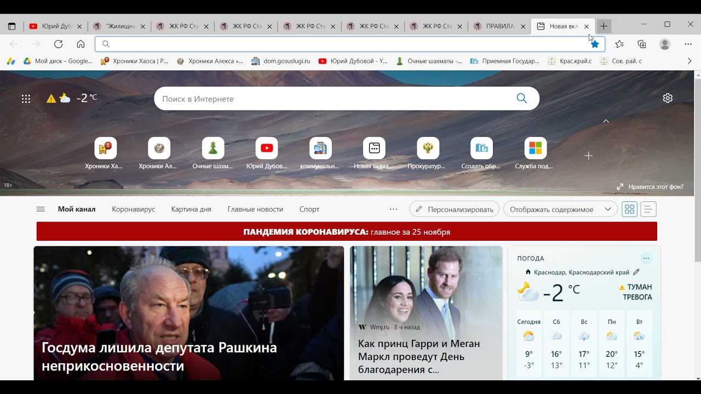
Task: Open the user profile icon
Action: pyautogui.click(x=665, y=44)
